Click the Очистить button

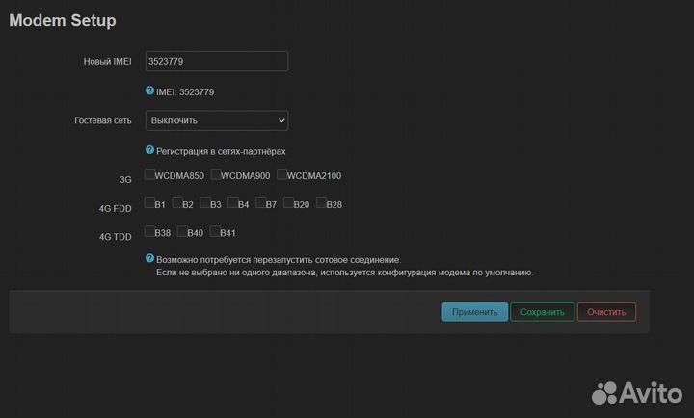[606, 312]
